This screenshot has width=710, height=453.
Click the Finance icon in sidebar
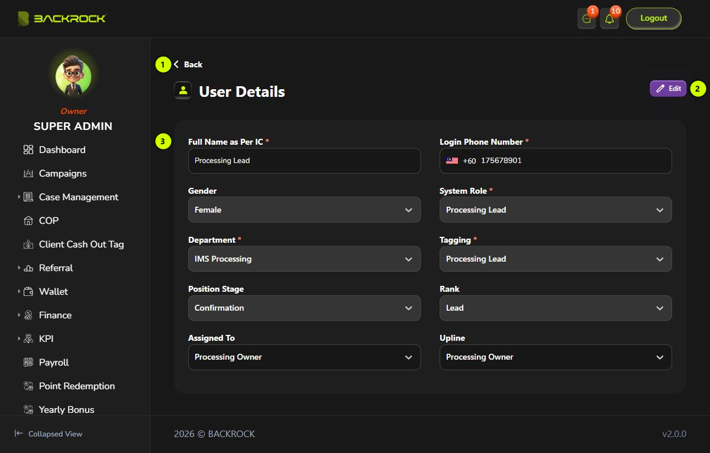(28, 315)
